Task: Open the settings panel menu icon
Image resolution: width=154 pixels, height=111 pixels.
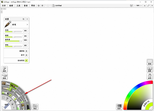Action: point(23,19)
